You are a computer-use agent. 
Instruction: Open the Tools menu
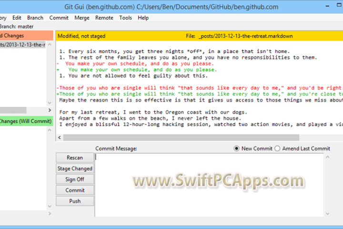pos(126,18)
